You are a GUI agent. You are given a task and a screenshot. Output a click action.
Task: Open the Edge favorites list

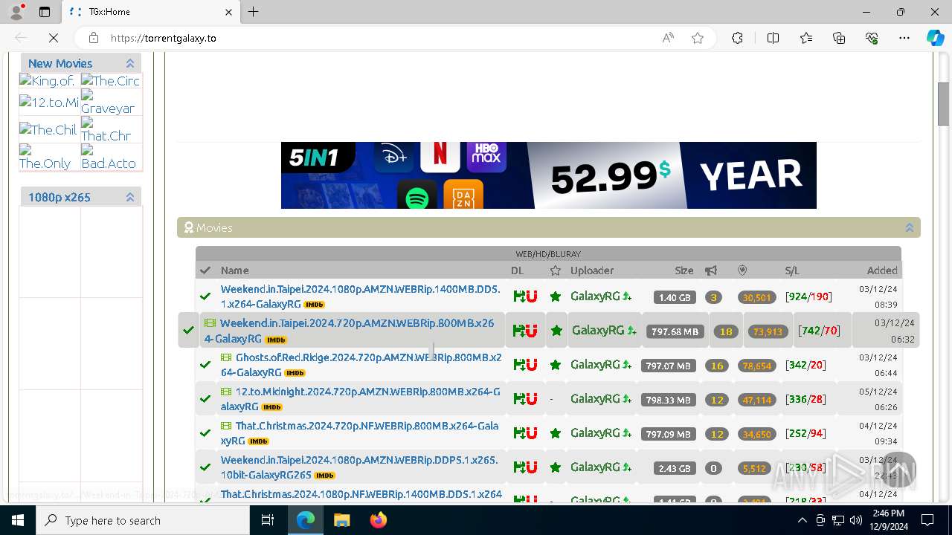pyautogui.click(x=806, y=38)
